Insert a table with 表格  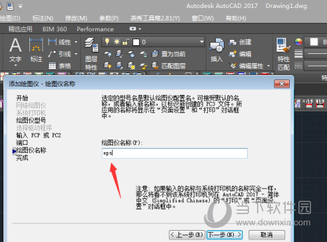click(59, 66)
